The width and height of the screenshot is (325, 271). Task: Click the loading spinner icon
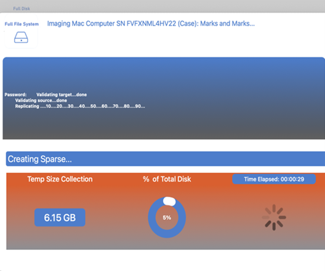tap(274, 217)
